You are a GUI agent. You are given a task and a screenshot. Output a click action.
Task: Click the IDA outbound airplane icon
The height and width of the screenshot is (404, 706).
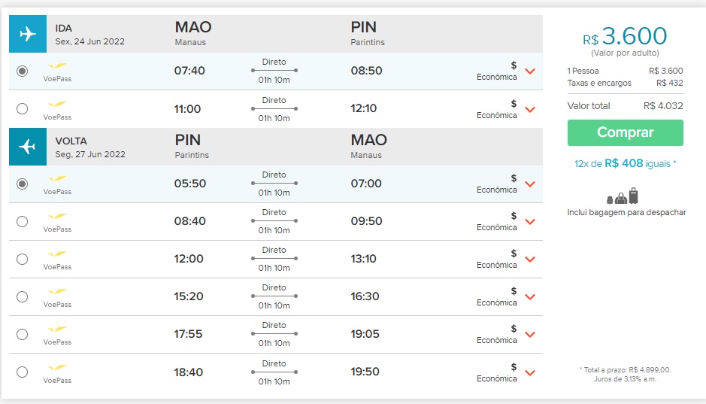[x=28, y=34]
